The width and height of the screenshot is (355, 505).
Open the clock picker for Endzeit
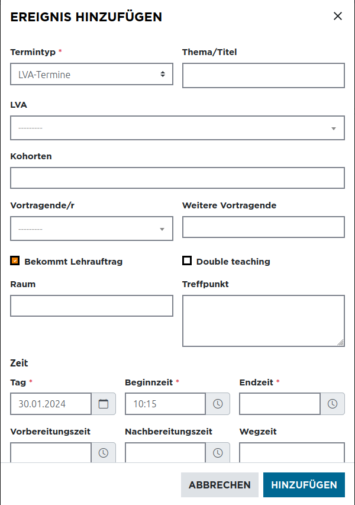[333, 404]
